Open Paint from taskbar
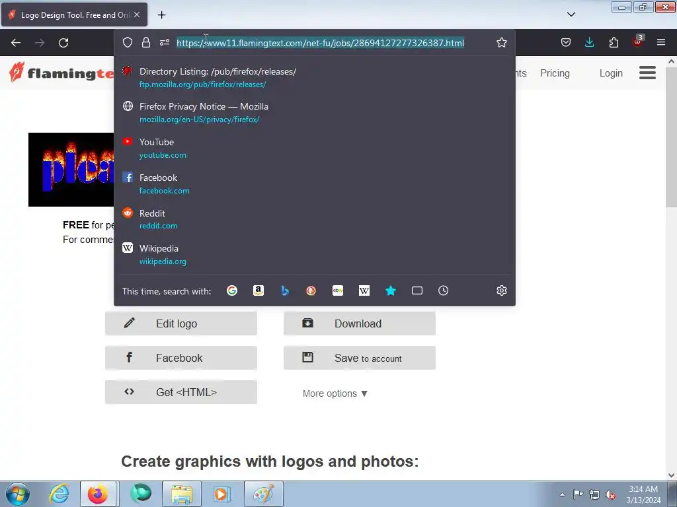The width and height of the screenshot is (677, 507). tap(263, 494)
